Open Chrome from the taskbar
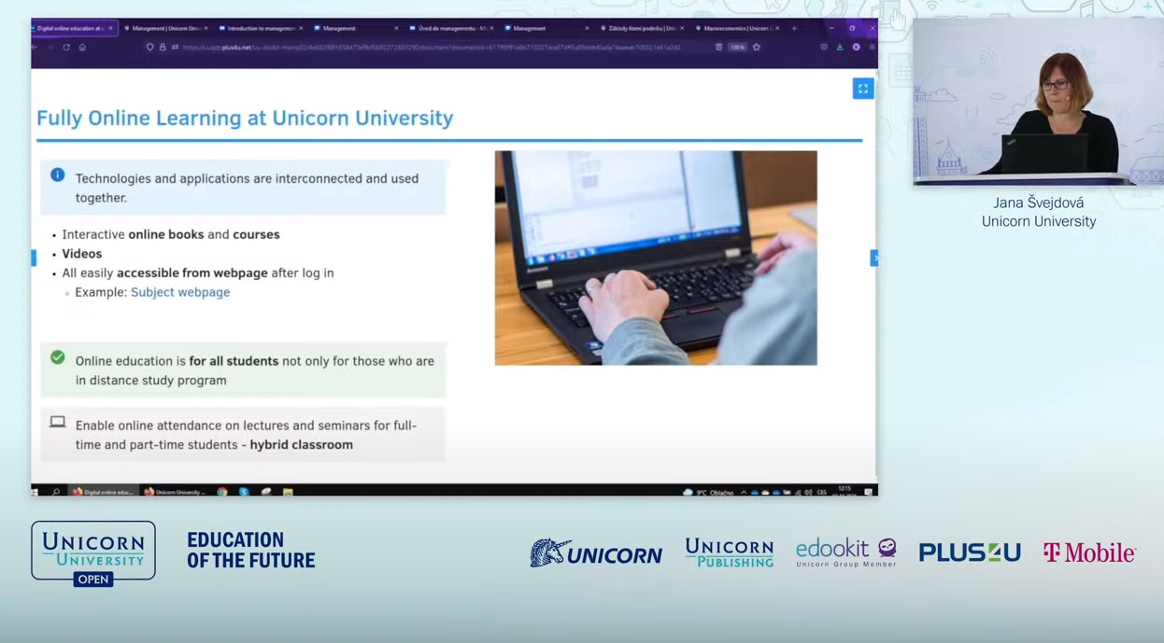1164x643 pixels. pyautogui.click(x=222, y=491)
